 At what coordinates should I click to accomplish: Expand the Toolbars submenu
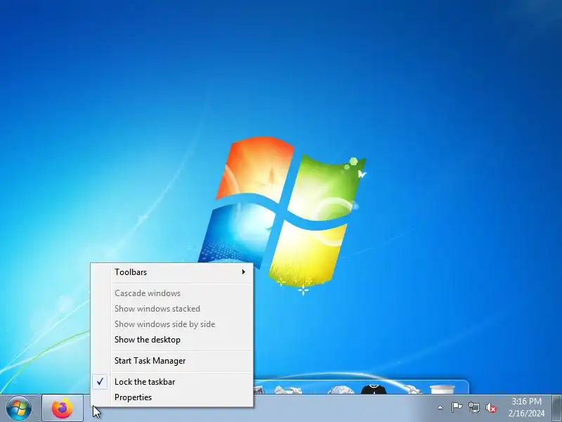pos(172,272)
